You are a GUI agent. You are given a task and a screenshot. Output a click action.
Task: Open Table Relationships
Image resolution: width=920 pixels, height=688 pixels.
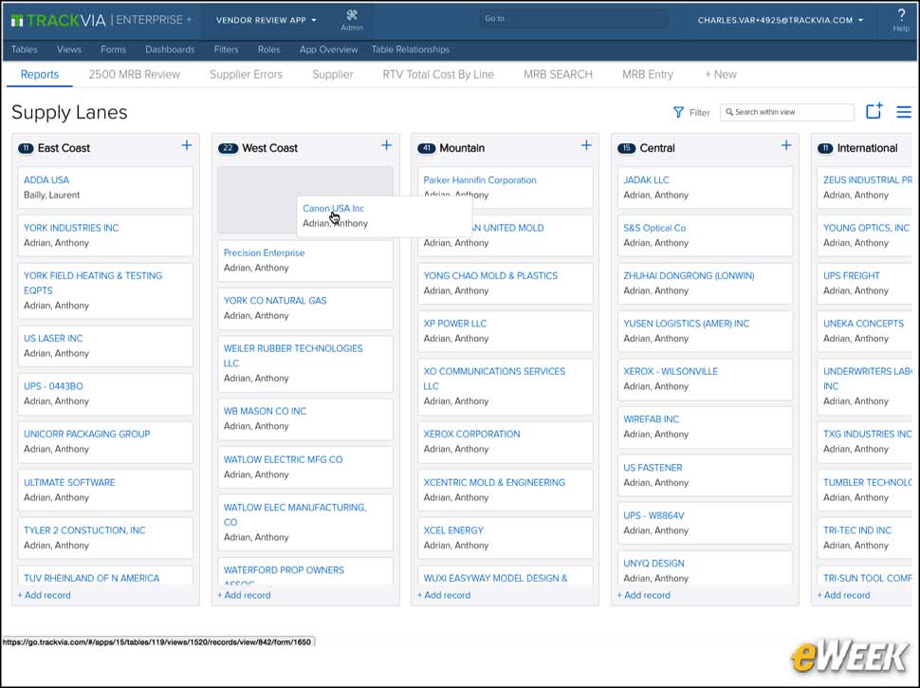[x=410, y=49]
